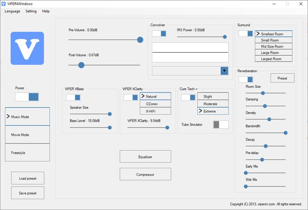Click the Pre-delay slider handle
The image size is (308, 210).
coord(262,160)
